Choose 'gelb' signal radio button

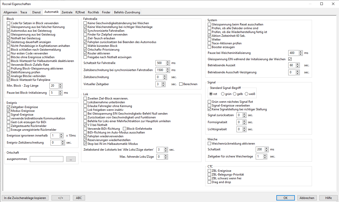(234, 94)
